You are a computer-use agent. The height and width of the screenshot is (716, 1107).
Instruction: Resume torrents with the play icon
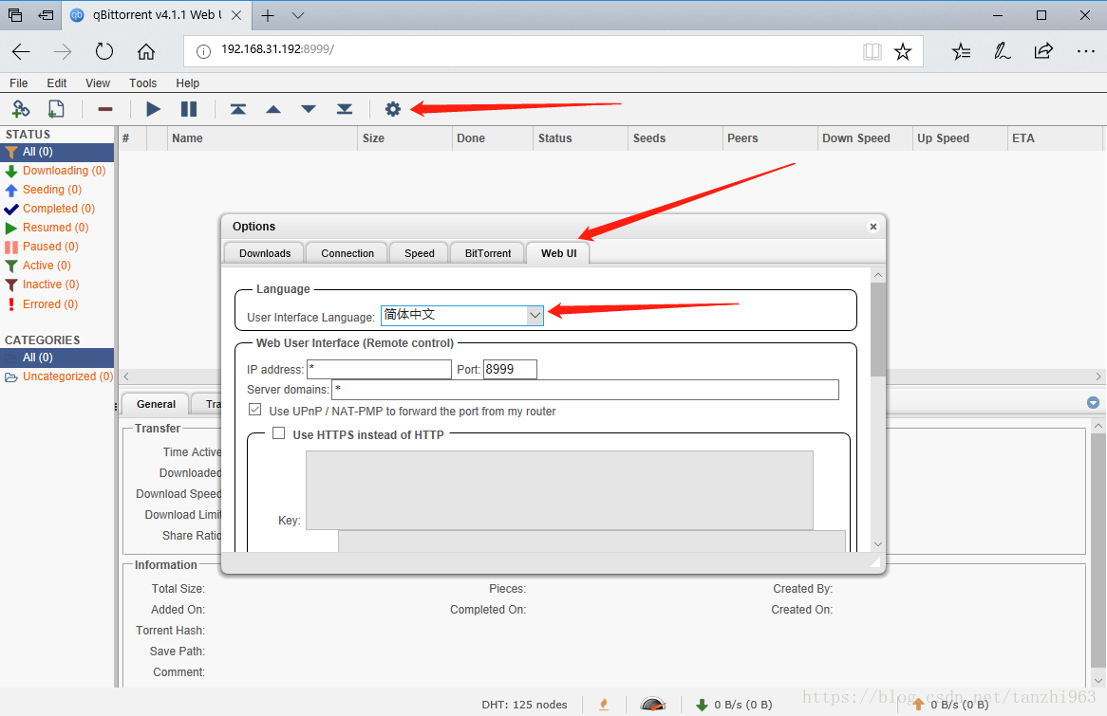click(153, 109)
